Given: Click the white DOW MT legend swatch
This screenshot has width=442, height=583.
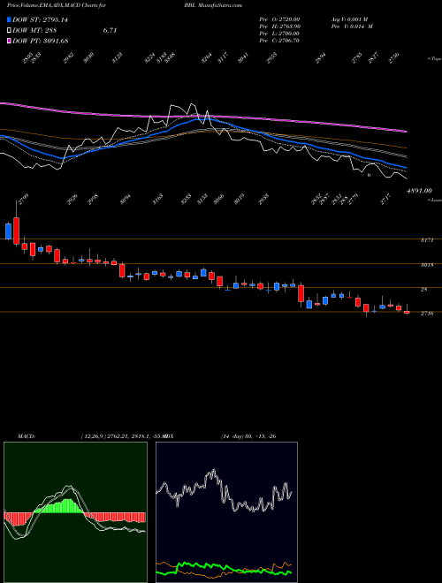Looking at the screenshot, I should [x=9, y=31].
